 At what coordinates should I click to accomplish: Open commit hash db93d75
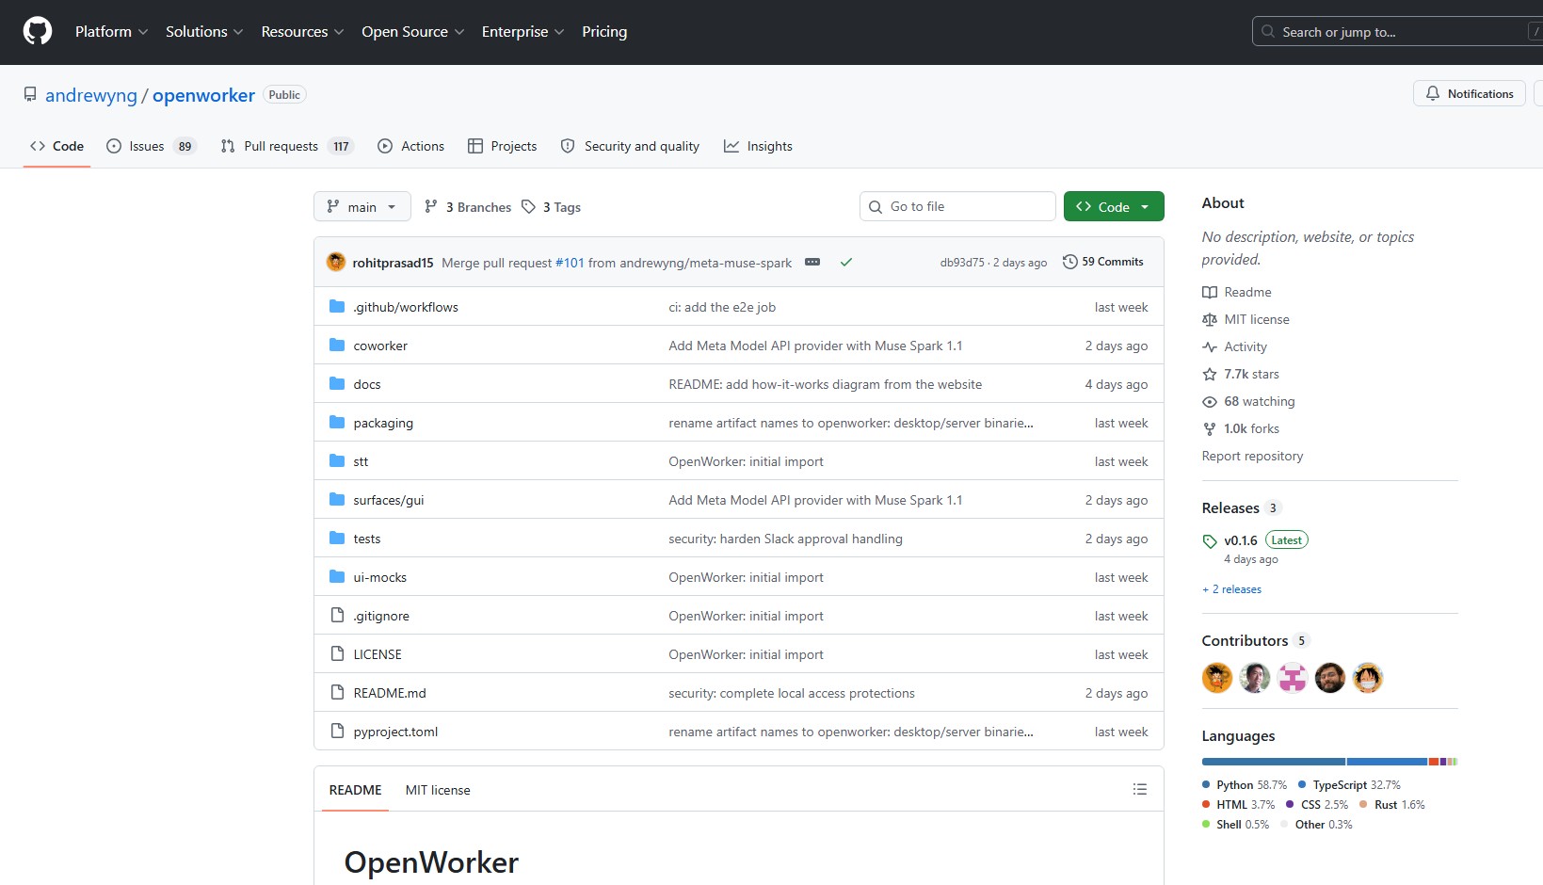[x=962, y=263]
